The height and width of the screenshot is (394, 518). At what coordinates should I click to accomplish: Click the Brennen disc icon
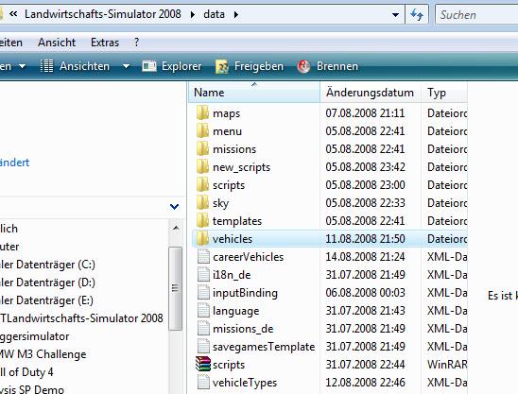click(x=303, y=66)
